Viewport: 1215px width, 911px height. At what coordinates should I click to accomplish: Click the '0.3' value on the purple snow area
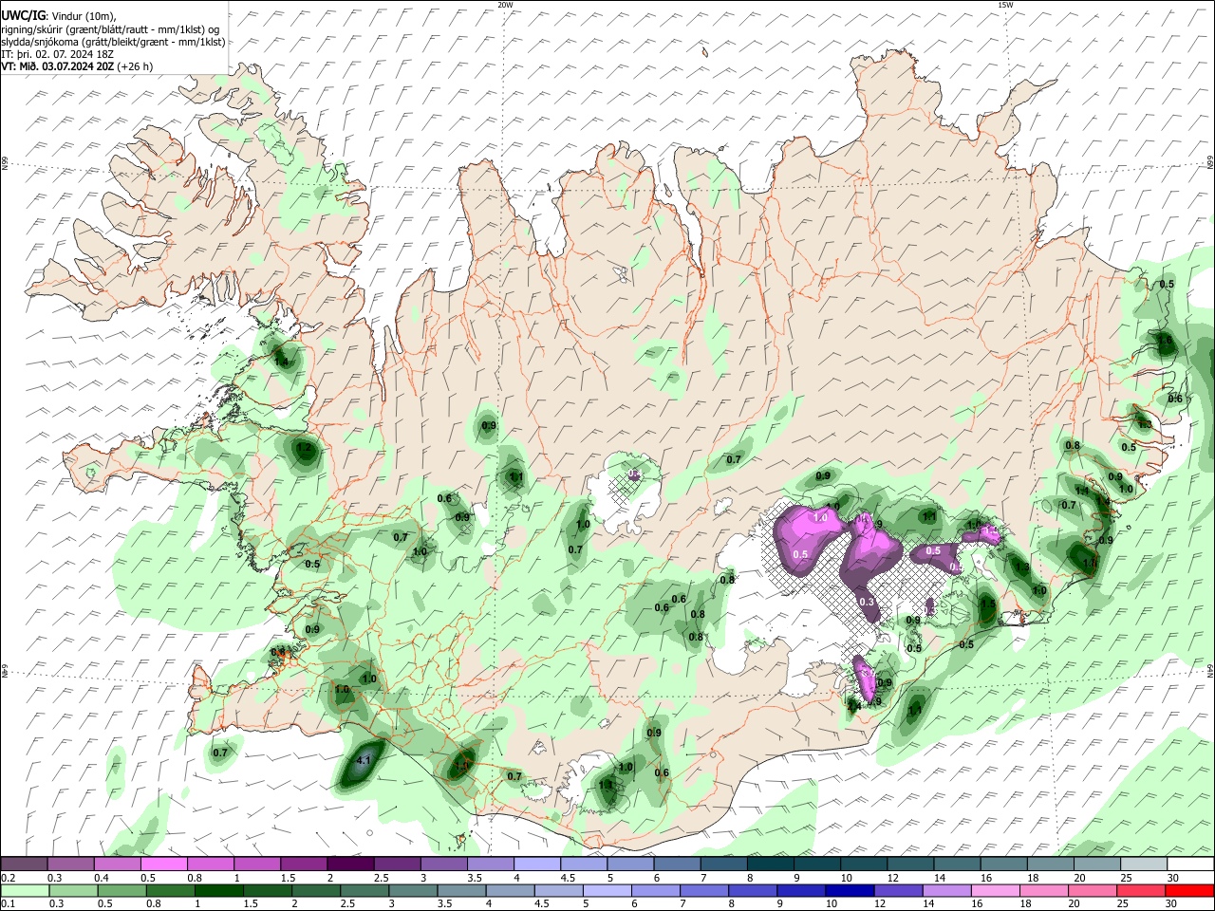pyautogui.click(x=867, y=602)
